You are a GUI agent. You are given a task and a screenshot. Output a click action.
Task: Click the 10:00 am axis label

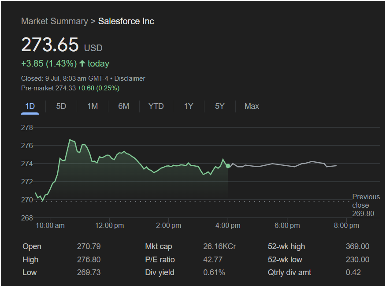50,225
